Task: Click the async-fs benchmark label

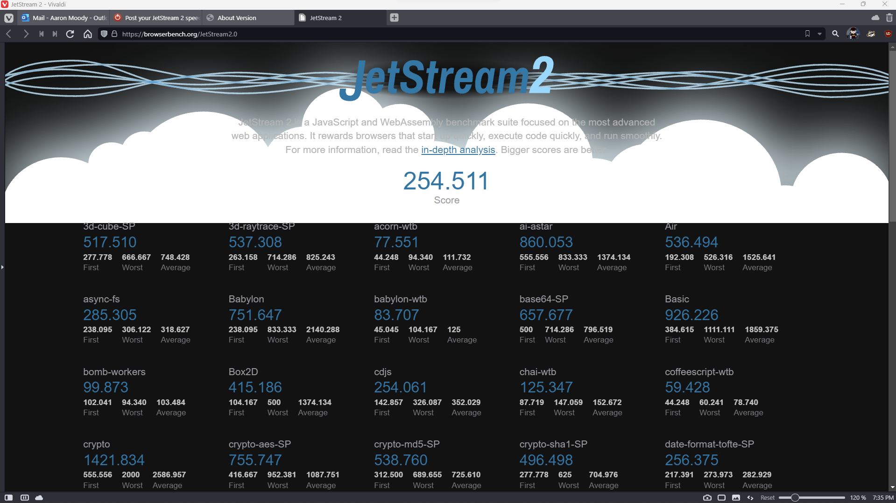Action: [x=101, y=299]
